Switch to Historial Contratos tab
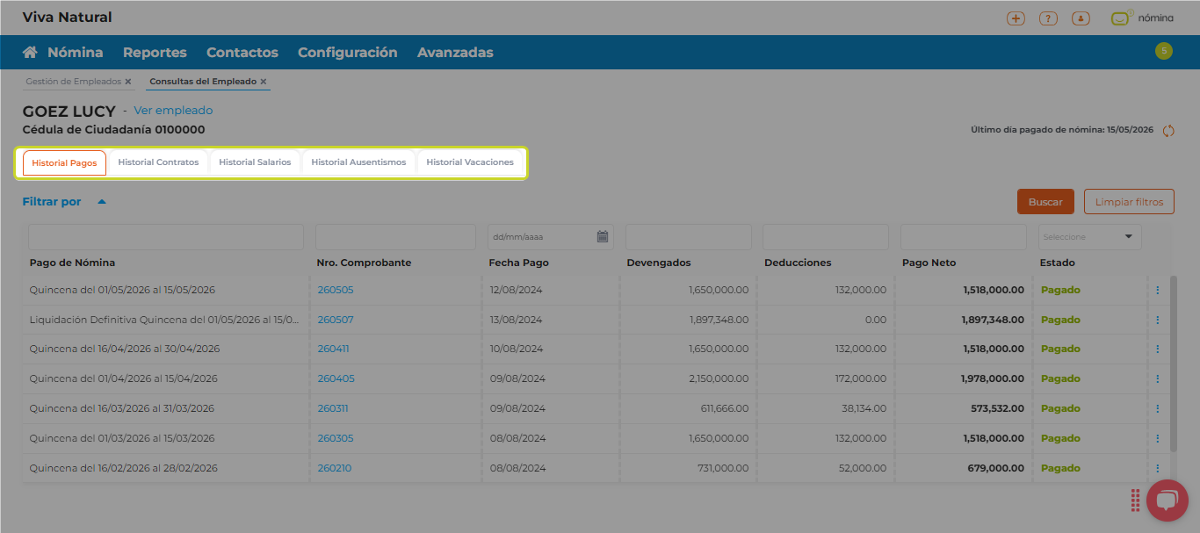Screen dimensions: 1200x533 [x=158, y=162]
